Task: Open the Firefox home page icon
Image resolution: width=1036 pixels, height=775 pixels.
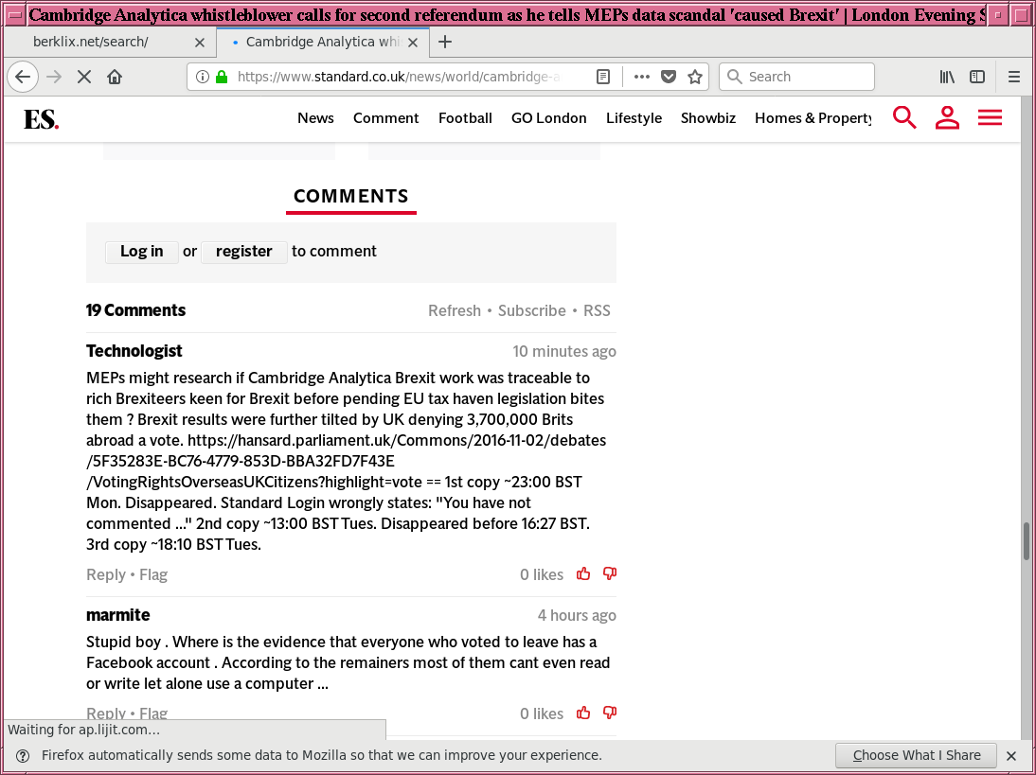Action: pyautogui.click(x=115, y=77)
